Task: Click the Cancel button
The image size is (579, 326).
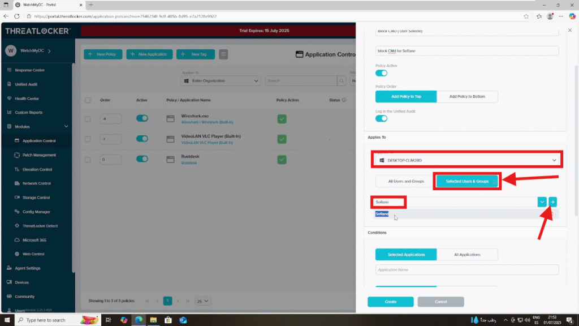Action: [440, 302]
